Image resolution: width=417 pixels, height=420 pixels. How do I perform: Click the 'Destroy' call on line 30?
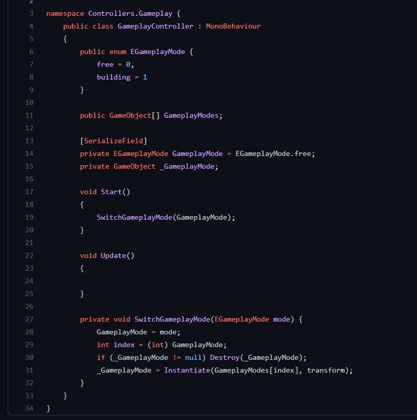[225, 358]
